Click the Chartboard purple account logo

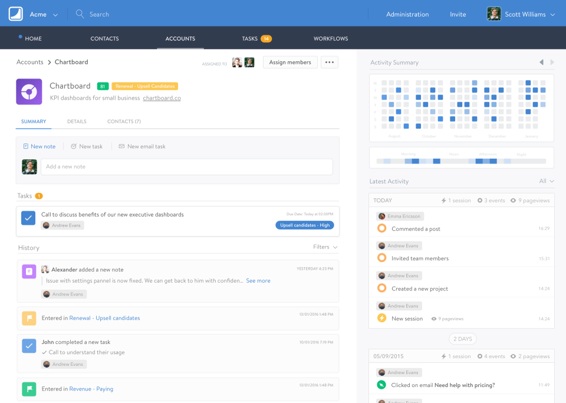point(29,91)
